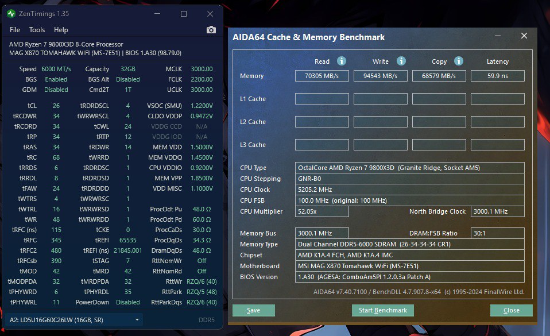The height and width of the screenshot is (336, 550).
Task: Click the CPU Stepping GNR-B0 field
Action: pyautogui.click(x=410, y=179)
